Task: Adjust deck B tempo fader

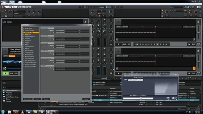Action: pyautogui.click(x=199, y=32)
